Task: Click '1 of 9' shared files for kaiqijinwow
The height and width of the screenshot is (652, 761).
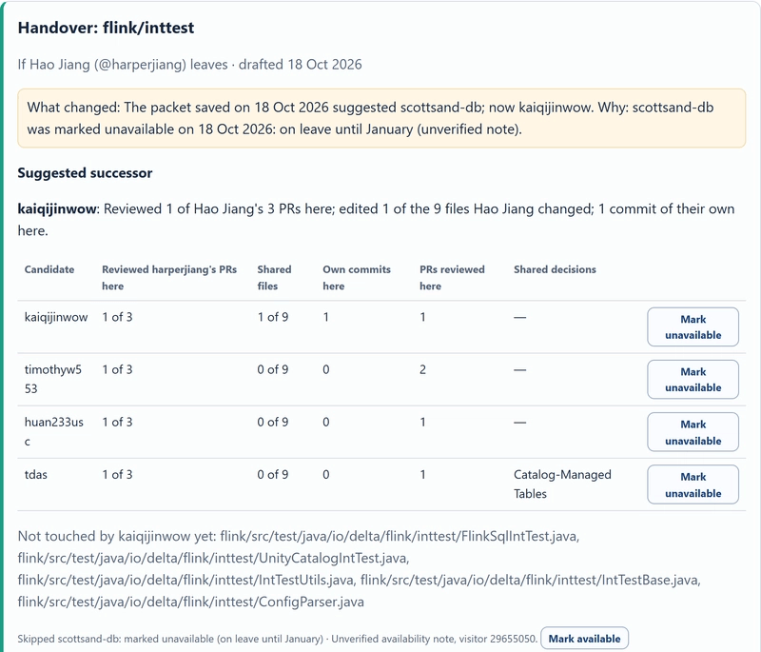Action: 273,317
